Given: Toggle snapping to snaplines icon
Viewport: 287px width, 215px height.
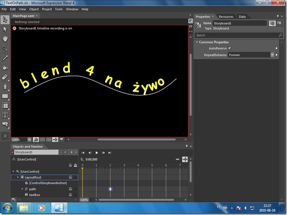Looking at the screenshot, I should pyautogui.click(x=55, y=139).
